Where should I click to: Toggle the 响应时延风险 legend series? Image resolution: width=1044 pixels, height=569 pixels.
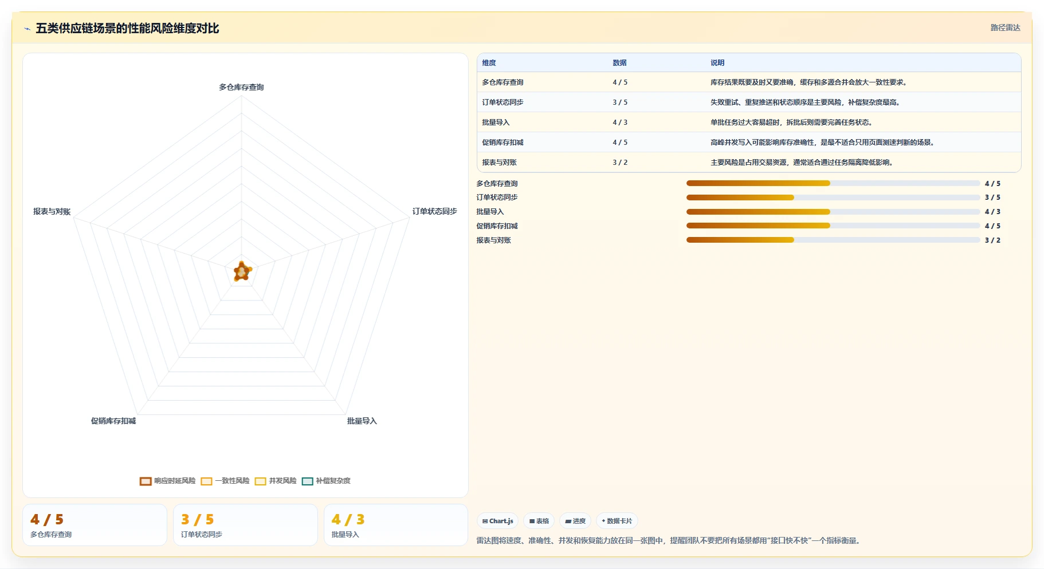coord(168,481)
